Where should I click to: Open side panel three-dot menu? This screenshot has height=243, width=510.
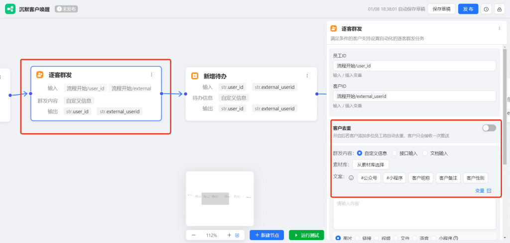point(499,28)
